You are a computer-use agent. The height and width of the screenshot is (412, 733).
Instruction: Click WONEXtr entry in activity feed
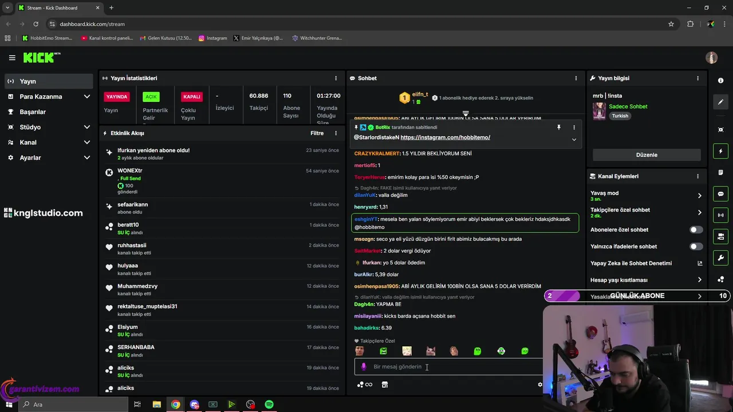(222, 181)
